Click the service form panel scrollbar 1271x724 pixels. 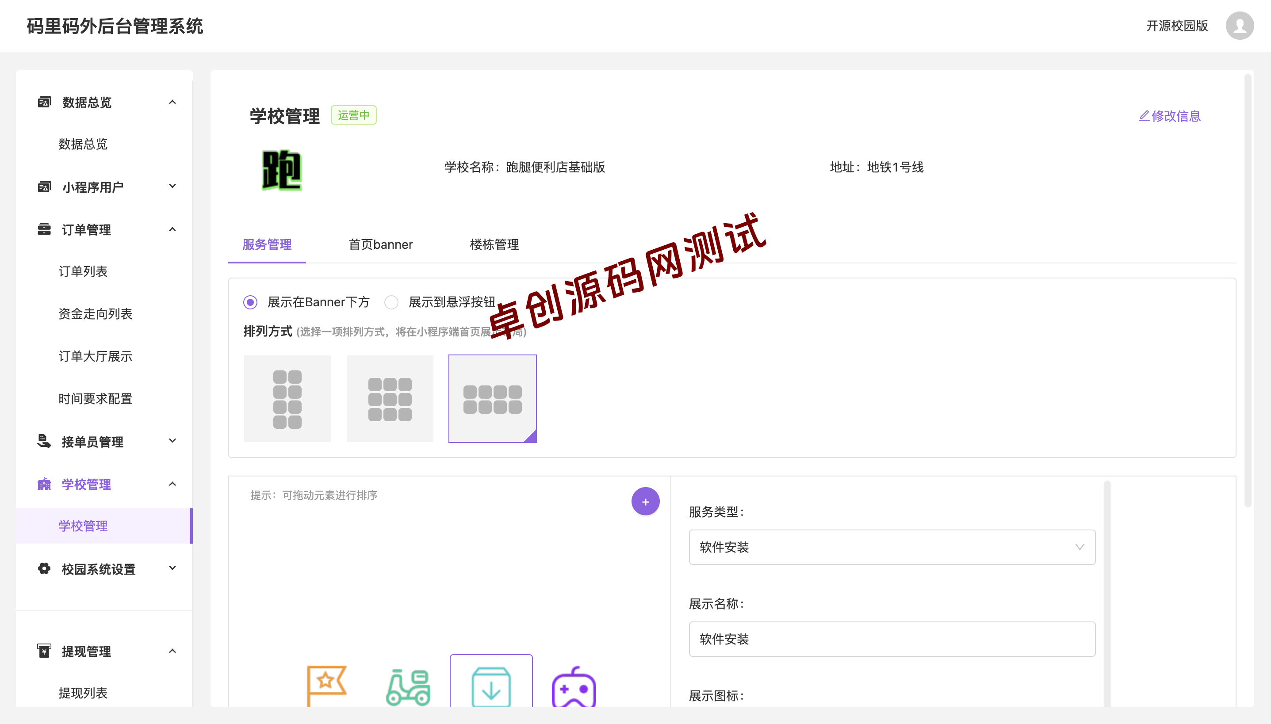1107,593
